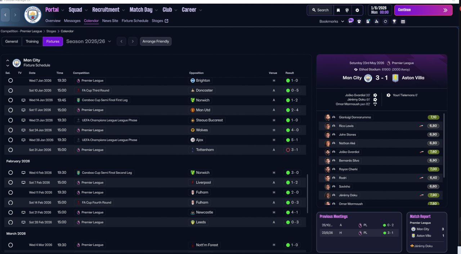Open the 9+ messages bubble bookmark
The height and width of the screenshot is (254, 461).
click(x=351, y=21)
